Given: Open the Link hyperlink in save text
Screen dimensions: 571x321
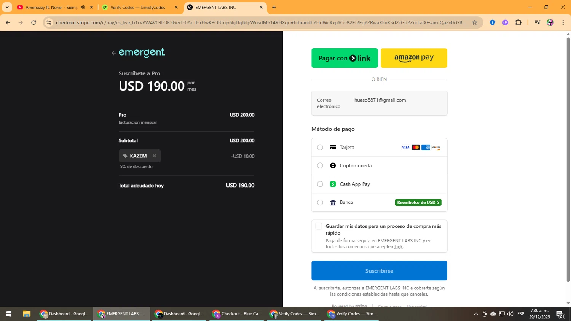Looking at the screenshot, I should coord(399,247).
